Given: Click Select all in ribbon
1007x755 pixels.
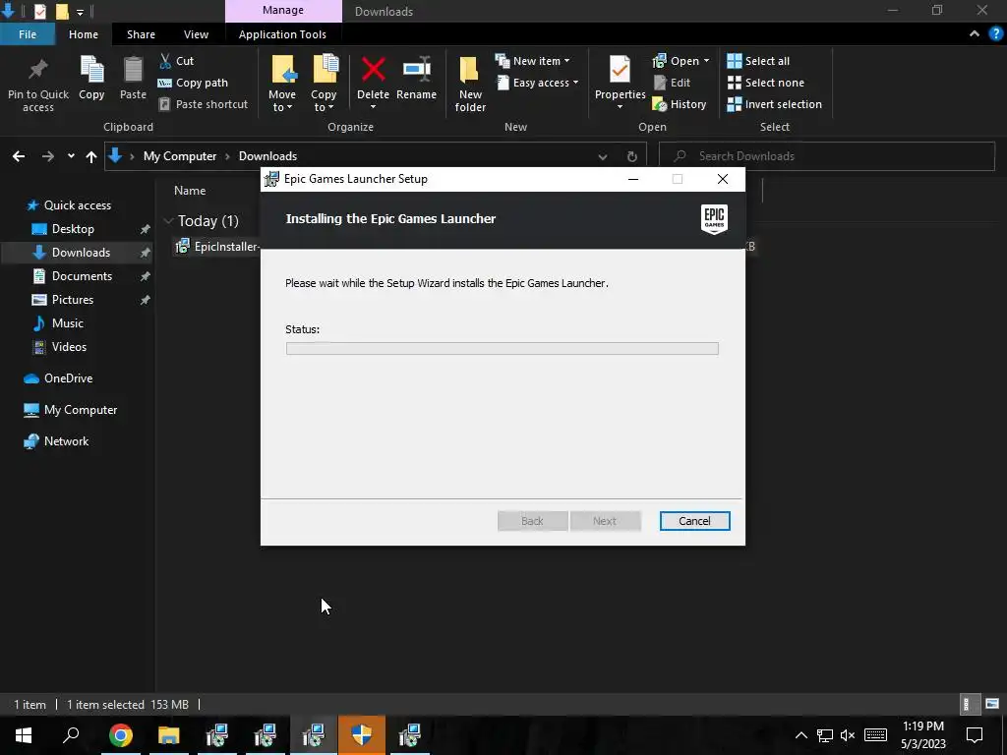Looking at the screenshot, I should point(758,61).
